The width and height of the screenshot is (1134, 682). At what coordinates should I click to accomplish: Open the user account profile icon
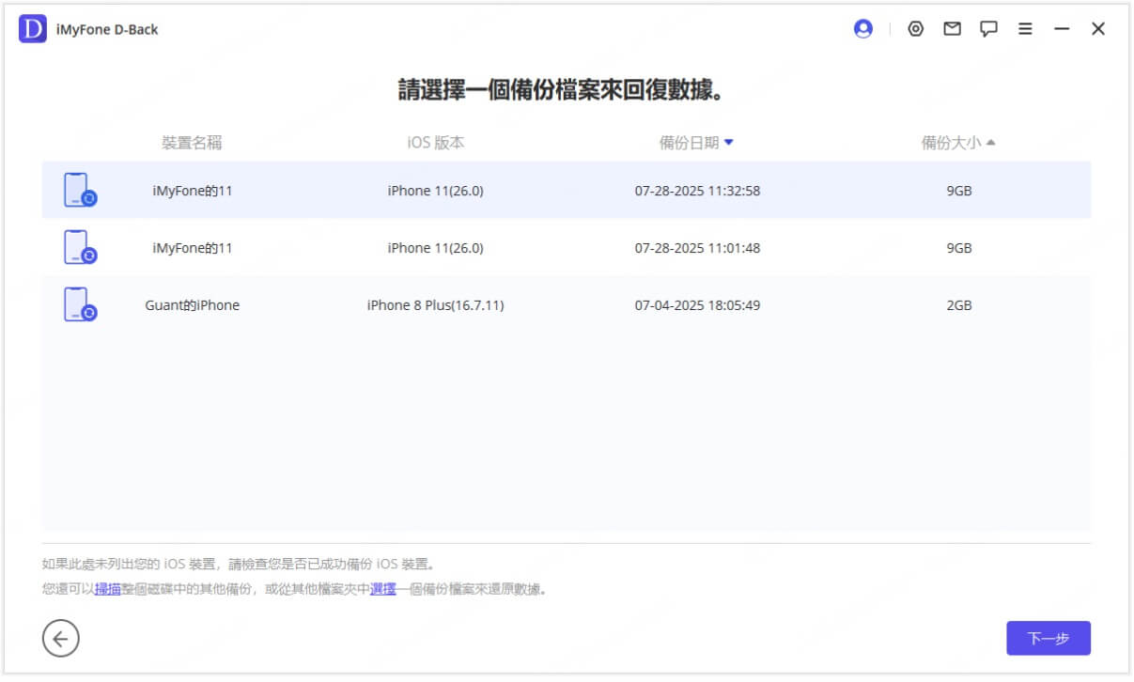862,28
